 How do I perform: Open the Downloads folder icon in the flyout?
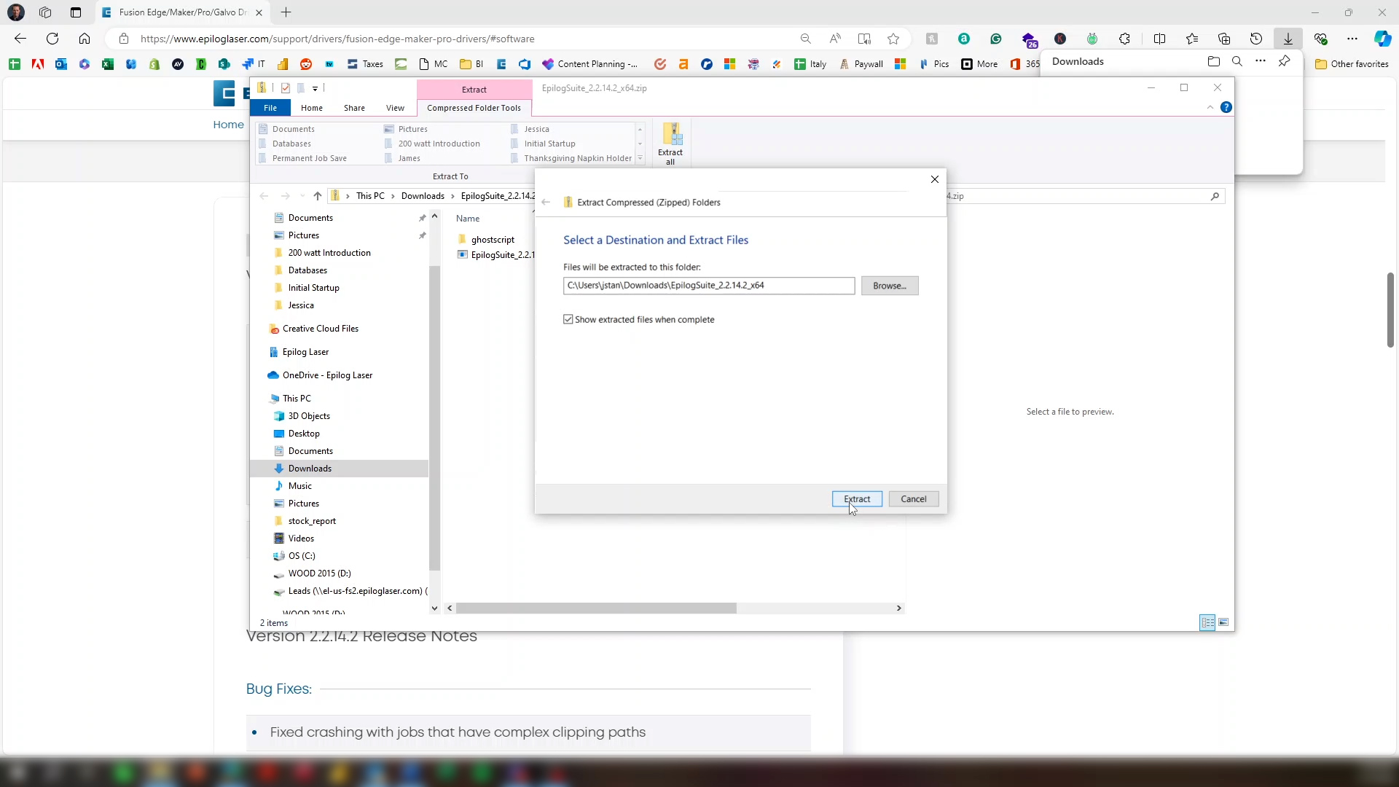[1213, 62]
